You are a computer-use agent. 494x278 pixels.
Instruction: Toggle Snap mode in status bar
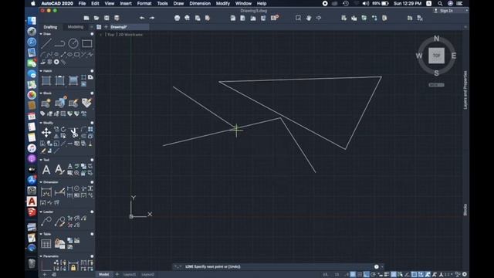click(360, 275)
